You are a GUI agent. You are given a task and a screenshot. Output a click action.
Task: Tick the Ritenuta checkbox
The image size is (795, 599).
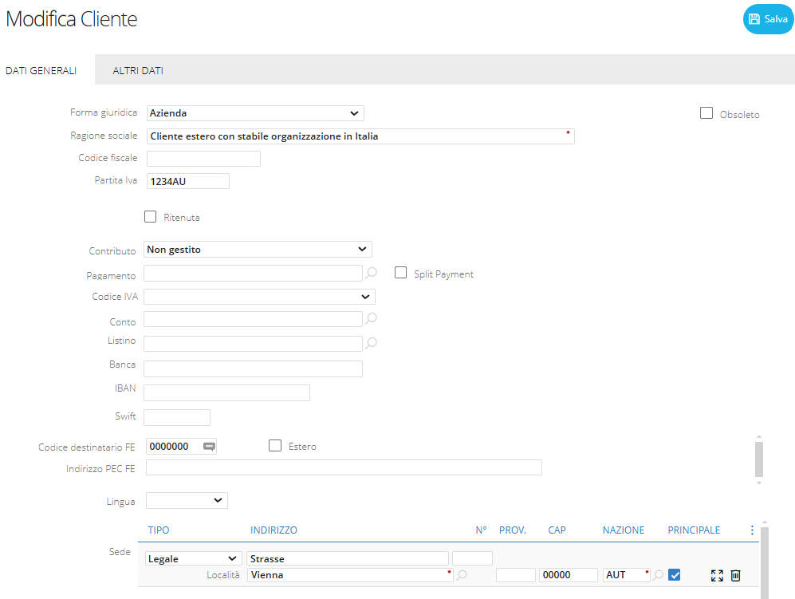click(150, 216)
